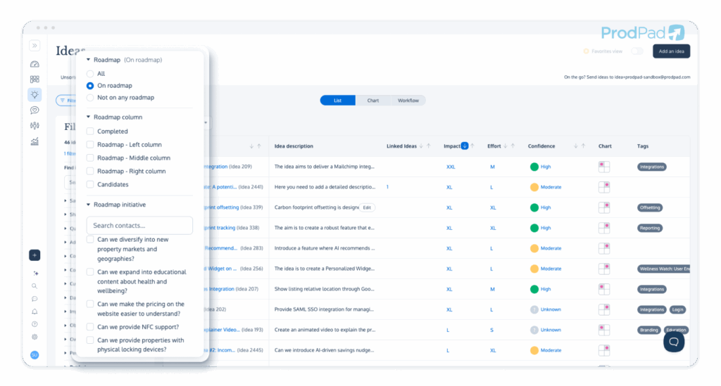Open the Reporting tag
This screenshot has height=386, width=721.
(x=650, y=228)
